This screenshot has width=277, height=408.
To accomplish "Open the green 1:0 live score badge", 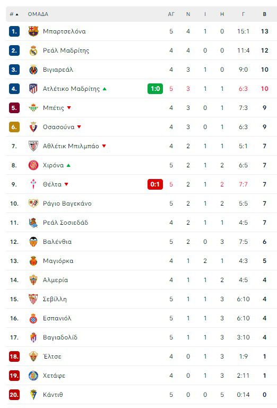I will 155,89.
